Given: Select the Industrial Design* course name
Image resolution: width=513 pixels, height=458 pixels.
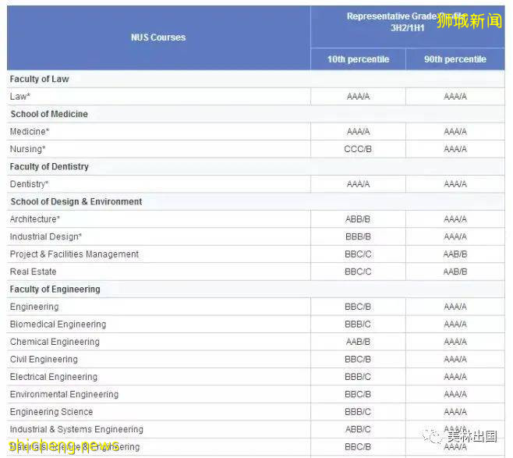Looking at the screenshot, I should (46, 236).
